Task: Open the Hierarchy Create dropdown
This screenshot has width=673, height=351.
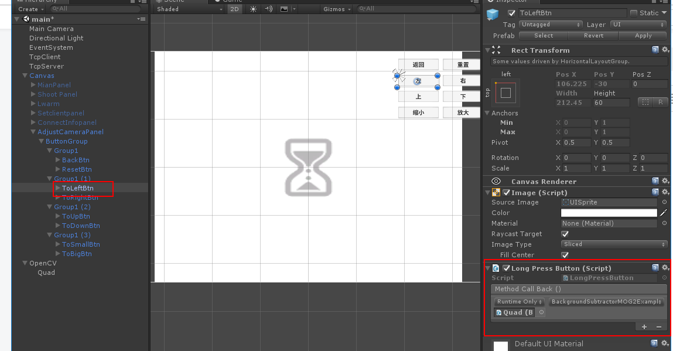Action: pos(31,9)
